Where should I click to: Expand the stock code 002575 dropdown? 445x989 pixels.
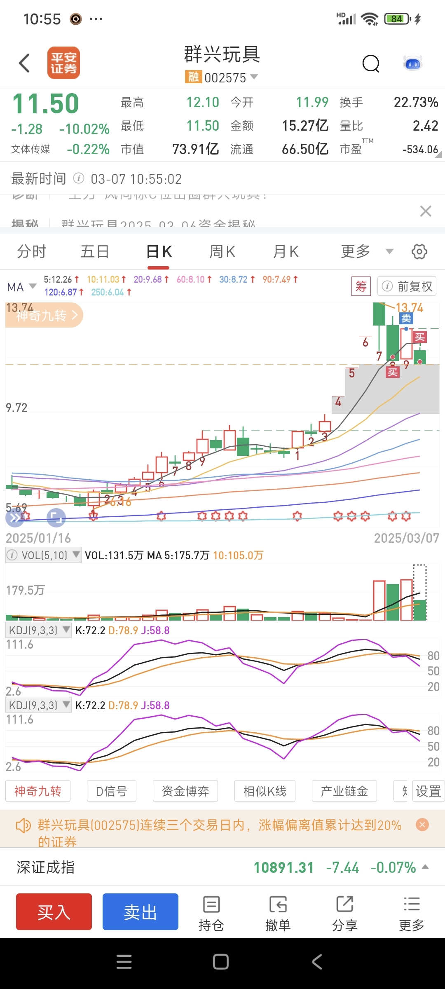(x=254, y=77)
